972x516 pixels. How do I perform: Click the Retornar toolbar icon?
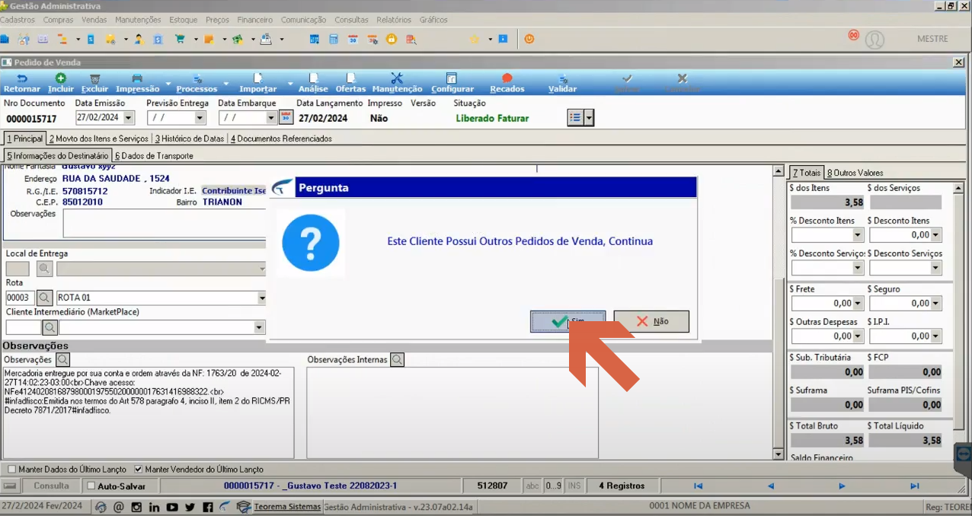[x=21, y=78]
